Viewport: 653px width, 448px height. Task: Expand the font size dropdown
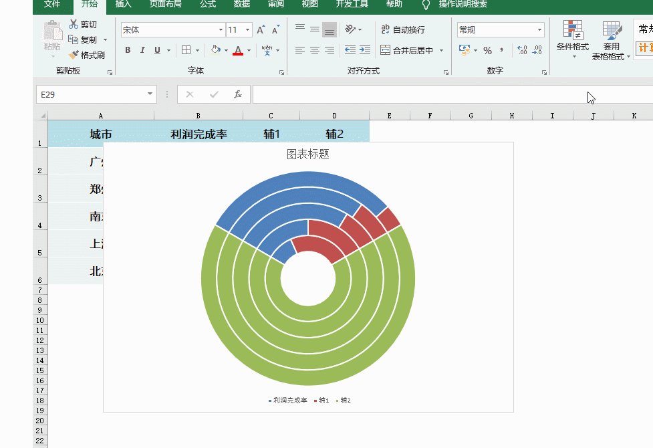[x=245, y=29]
